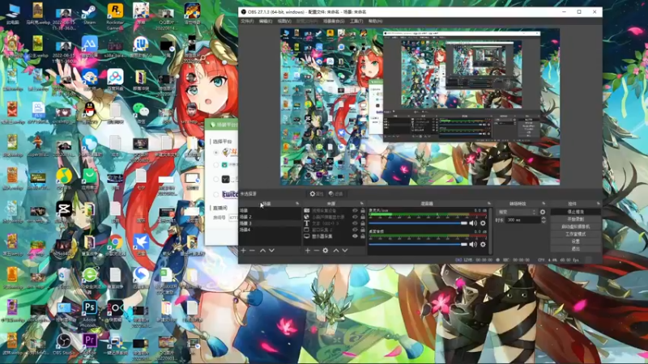Toggle visibility eye of first source
The image size is (648, 364).
click(x=354, y=211)
